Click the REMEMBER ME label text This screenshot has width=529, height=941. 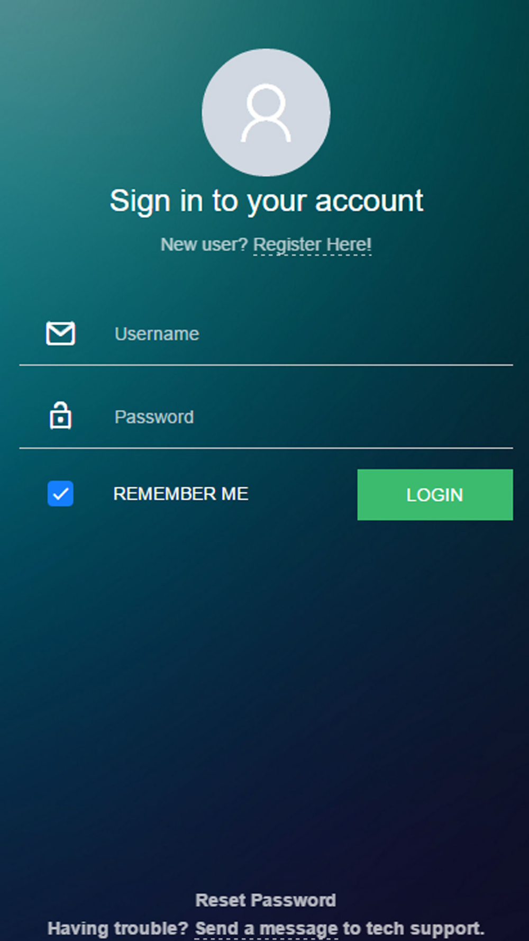181,494
